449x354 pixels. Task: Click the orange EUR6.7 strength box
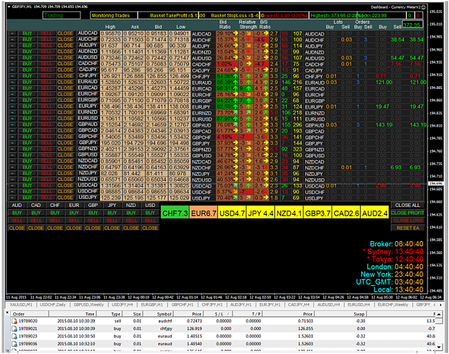[x=203, y=213]
